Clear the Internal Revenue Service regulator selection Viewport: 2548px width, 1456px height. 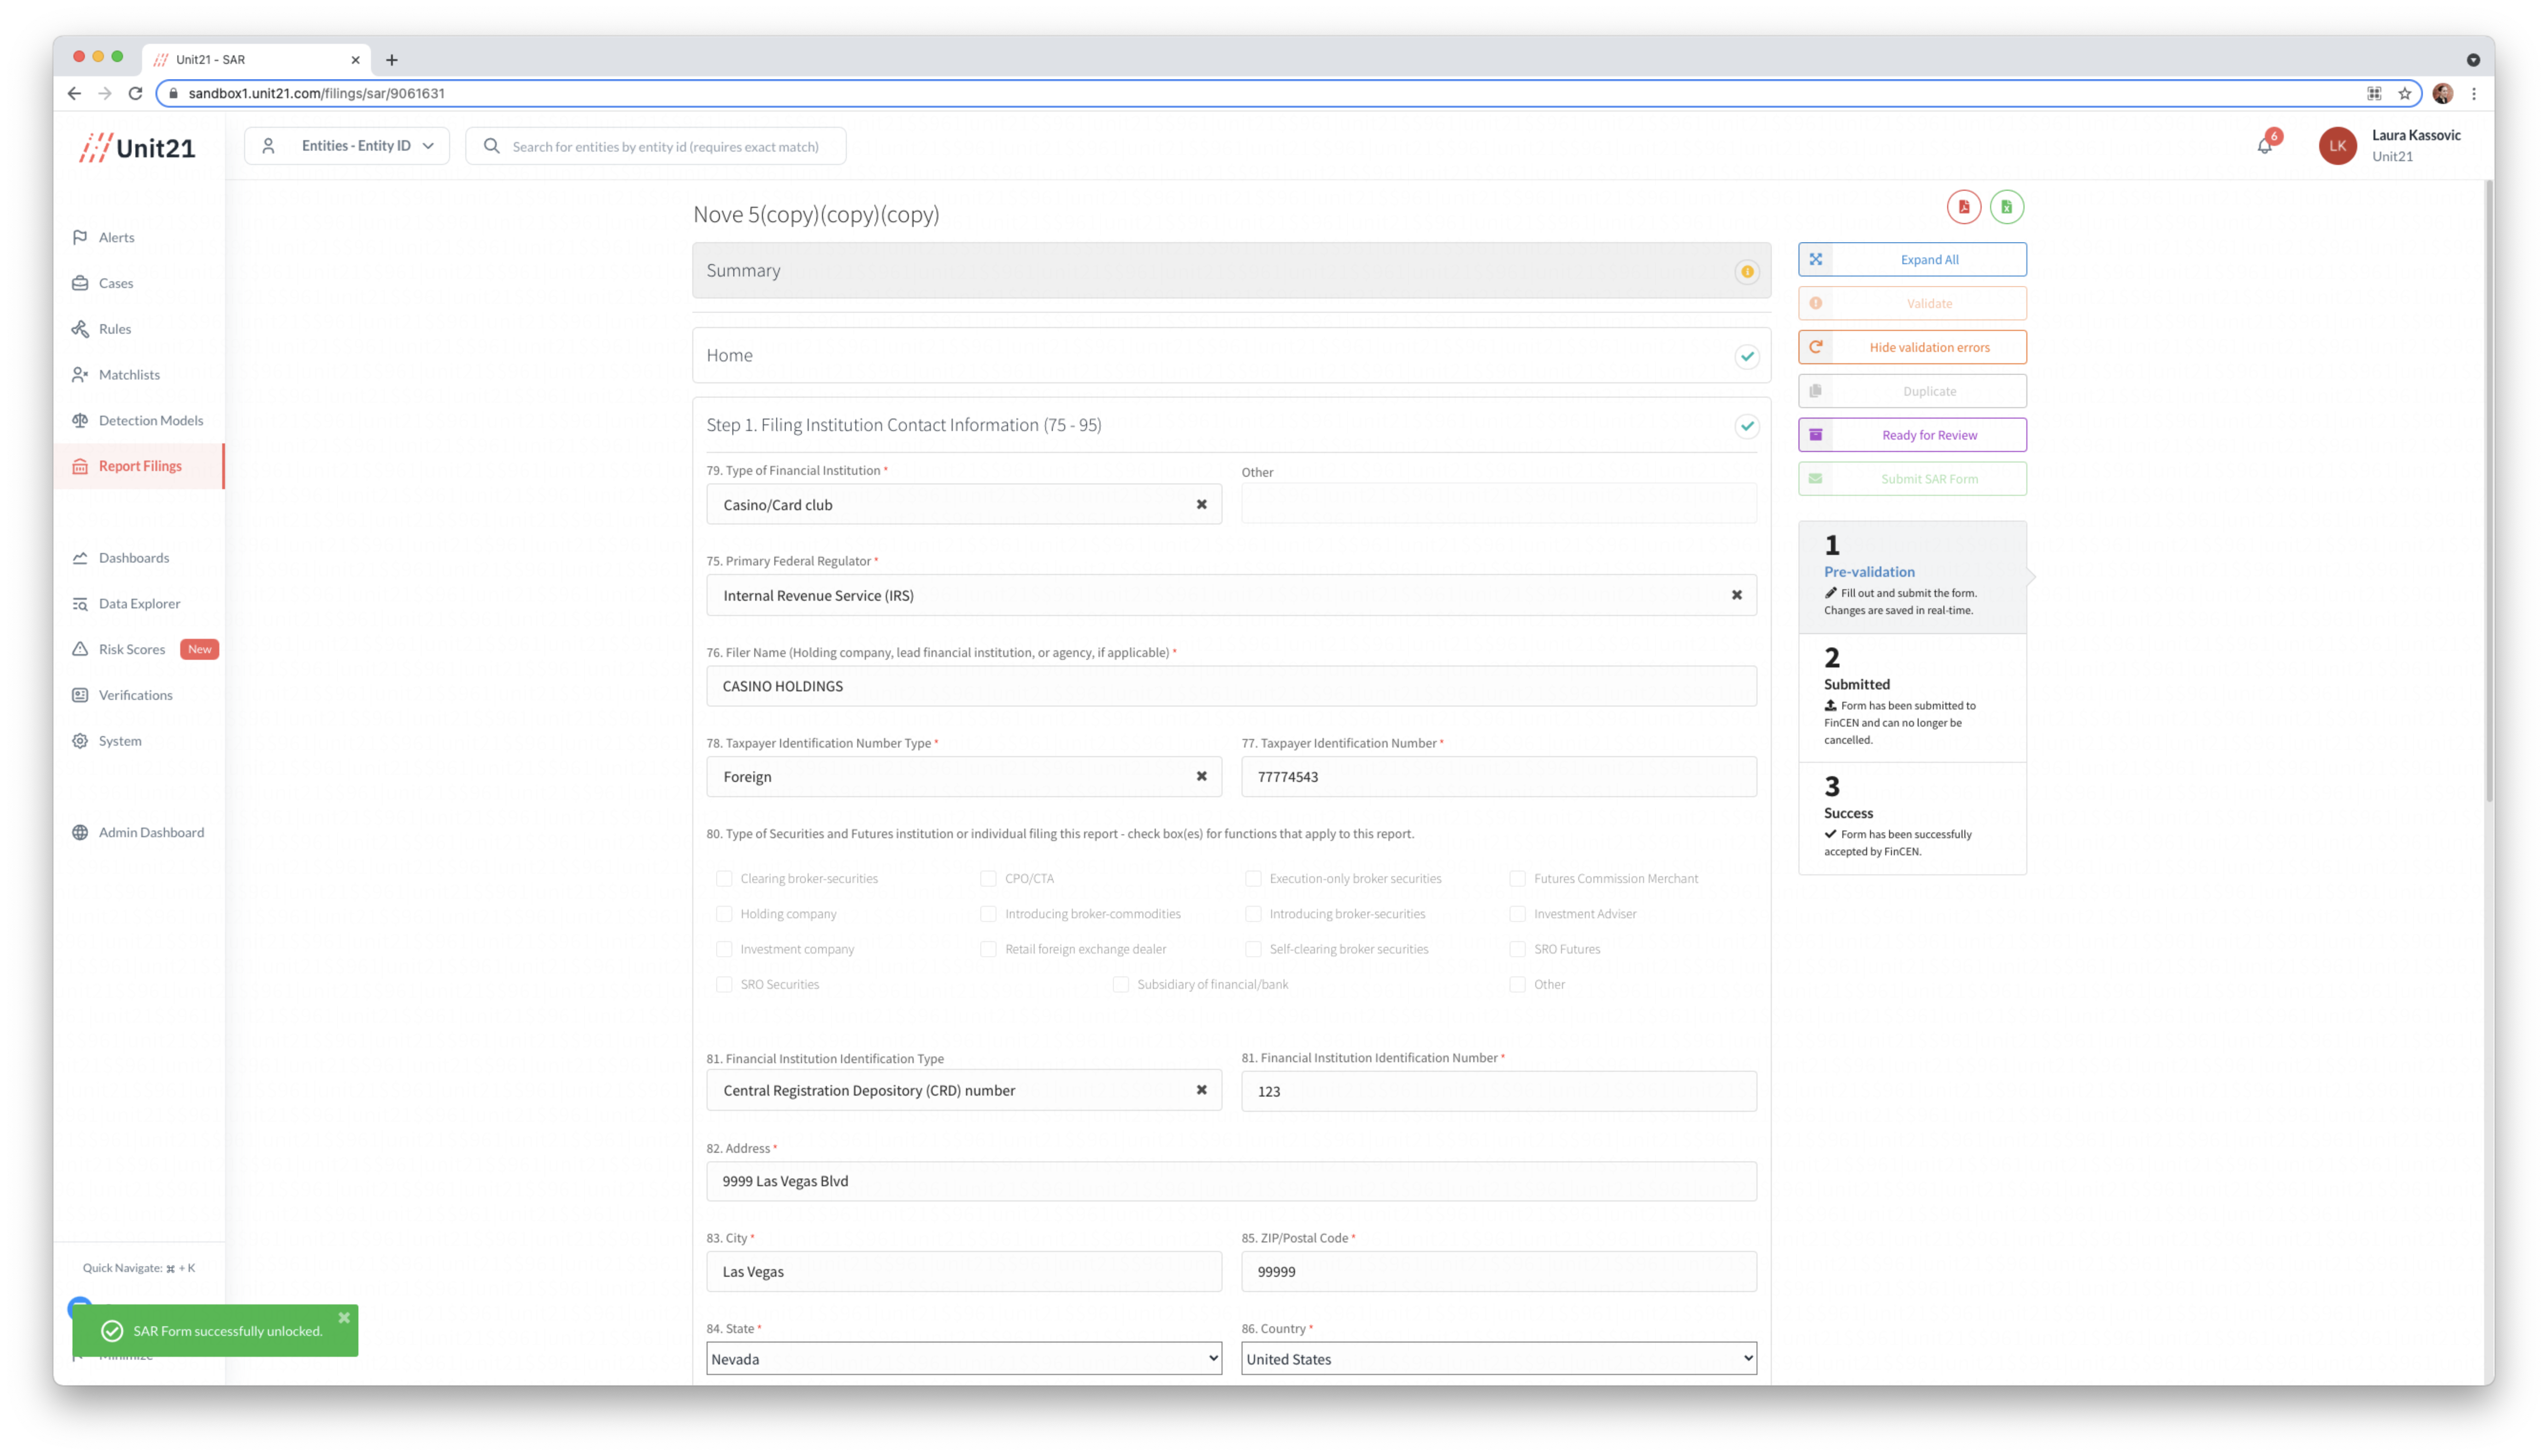click(x=1736, y=595)
